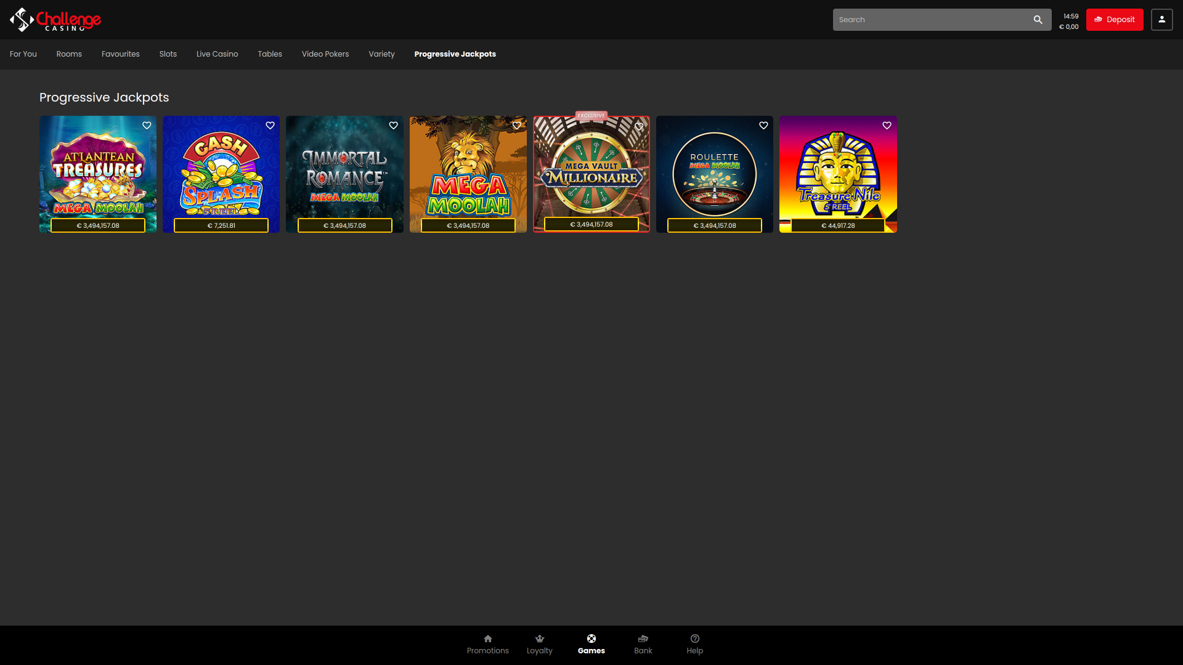Open Bank via its bottom bar icon
The height and width of the screenshot is (665, 1183).
[x=643, y=639]
